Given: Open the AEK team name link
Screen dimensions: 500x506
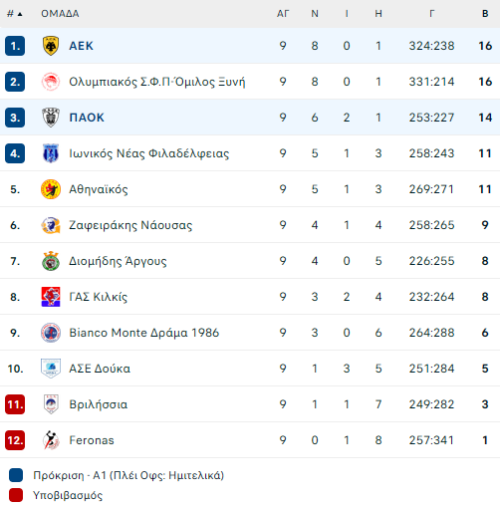Looking at the screenshot, I should 81,46.
